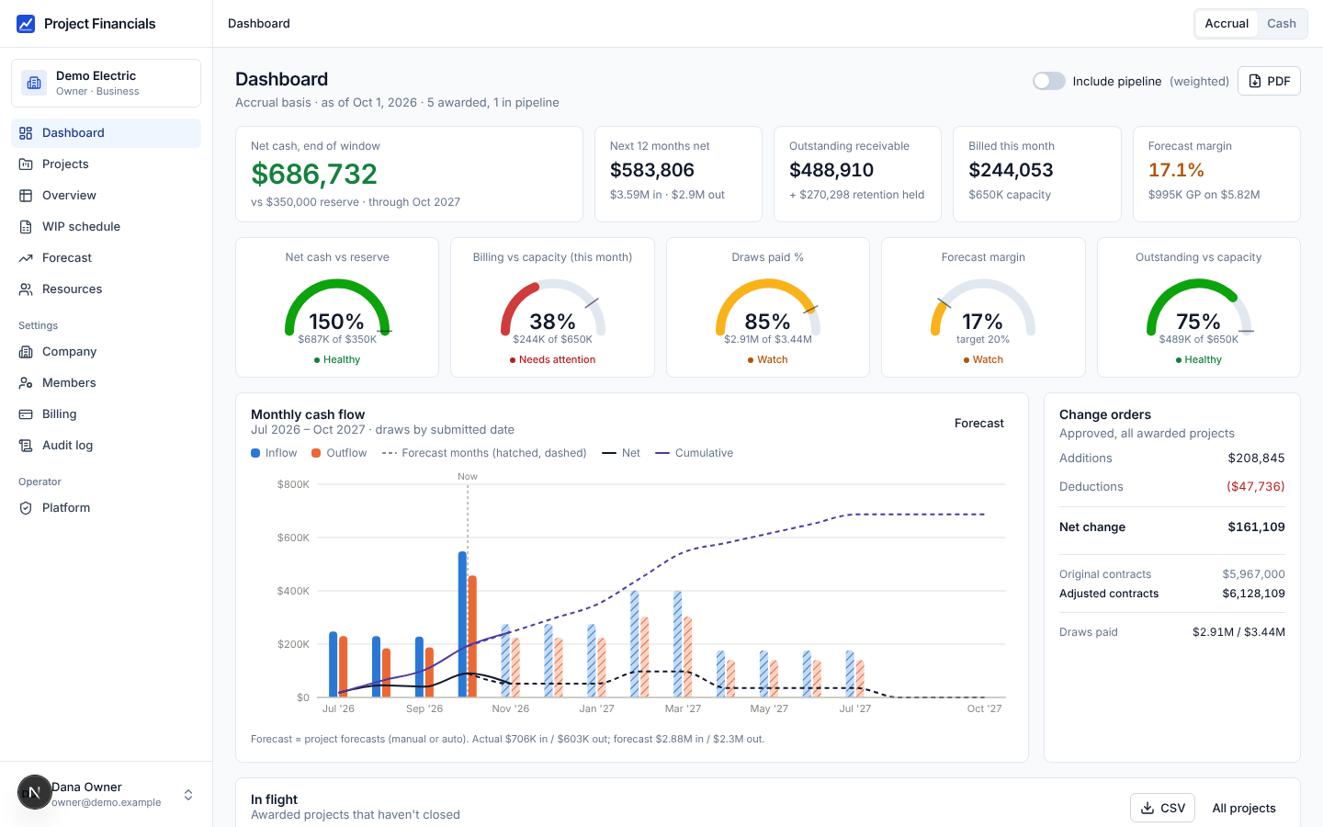
Task: Click the Overview table icon
Action: click(26, 196)
